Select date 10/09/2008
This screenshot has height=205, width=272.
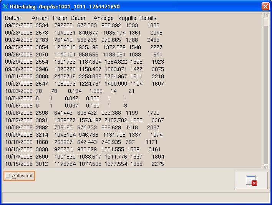tap(19, 135)
